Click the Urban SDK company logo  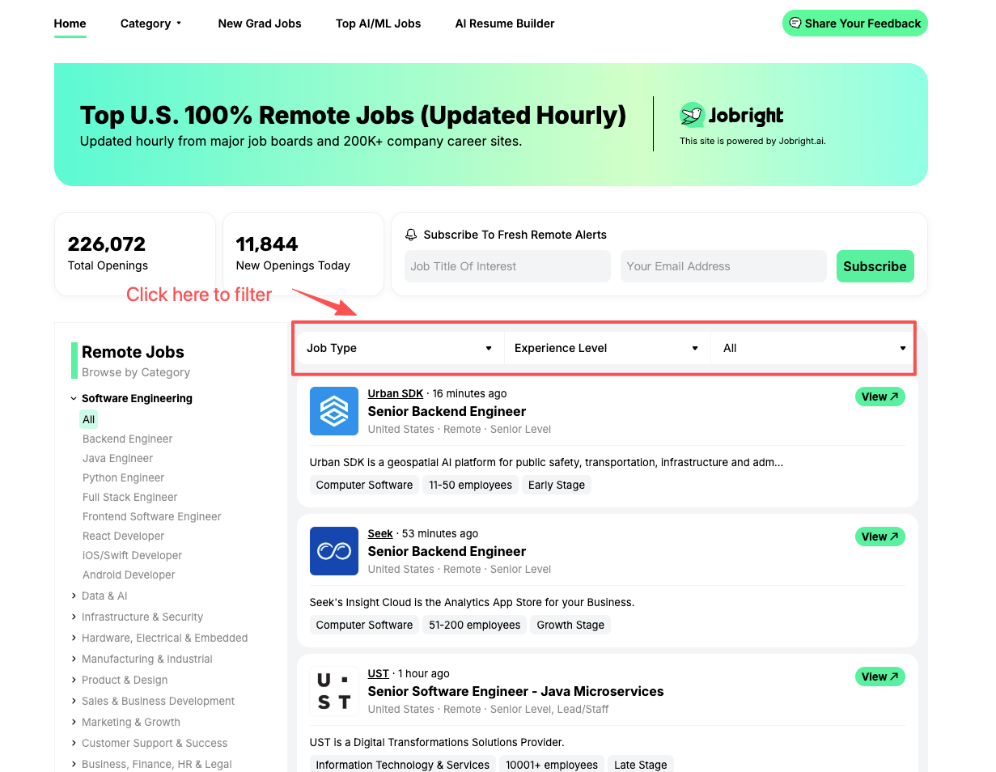pyautogui.click(x=333, y=411)
